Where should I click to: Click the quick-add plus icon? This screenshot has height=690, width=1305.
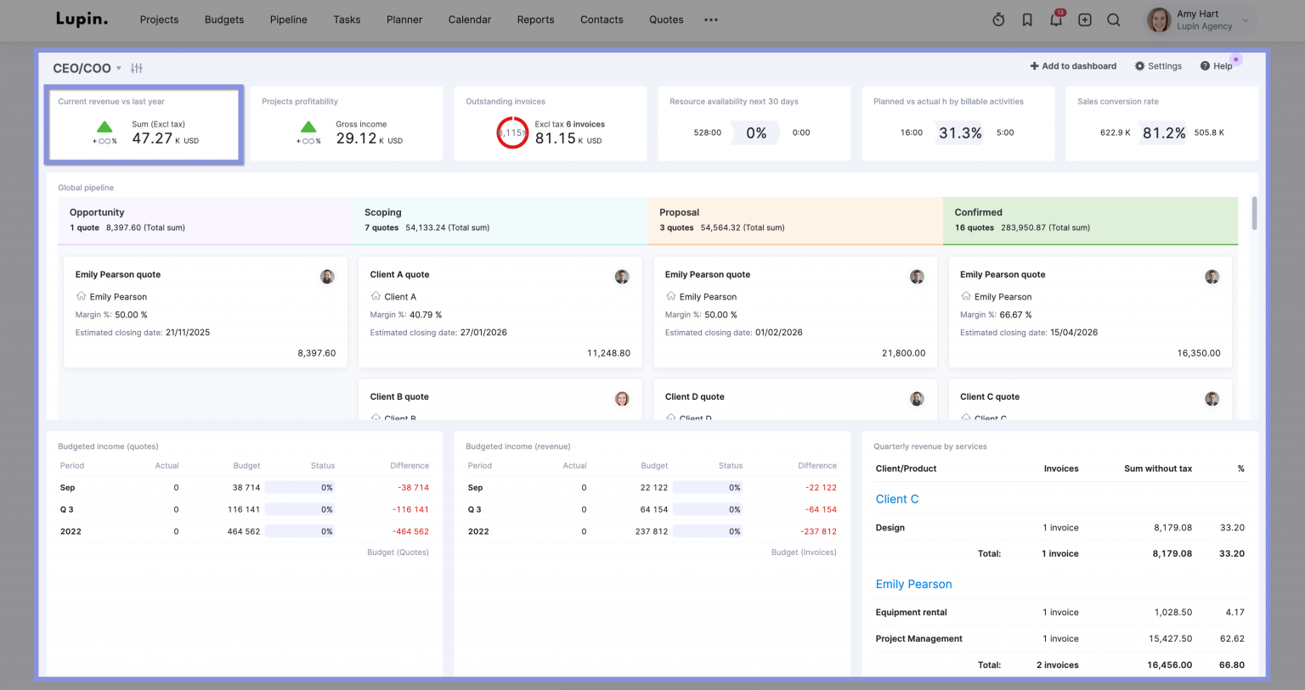point(1084,19)
